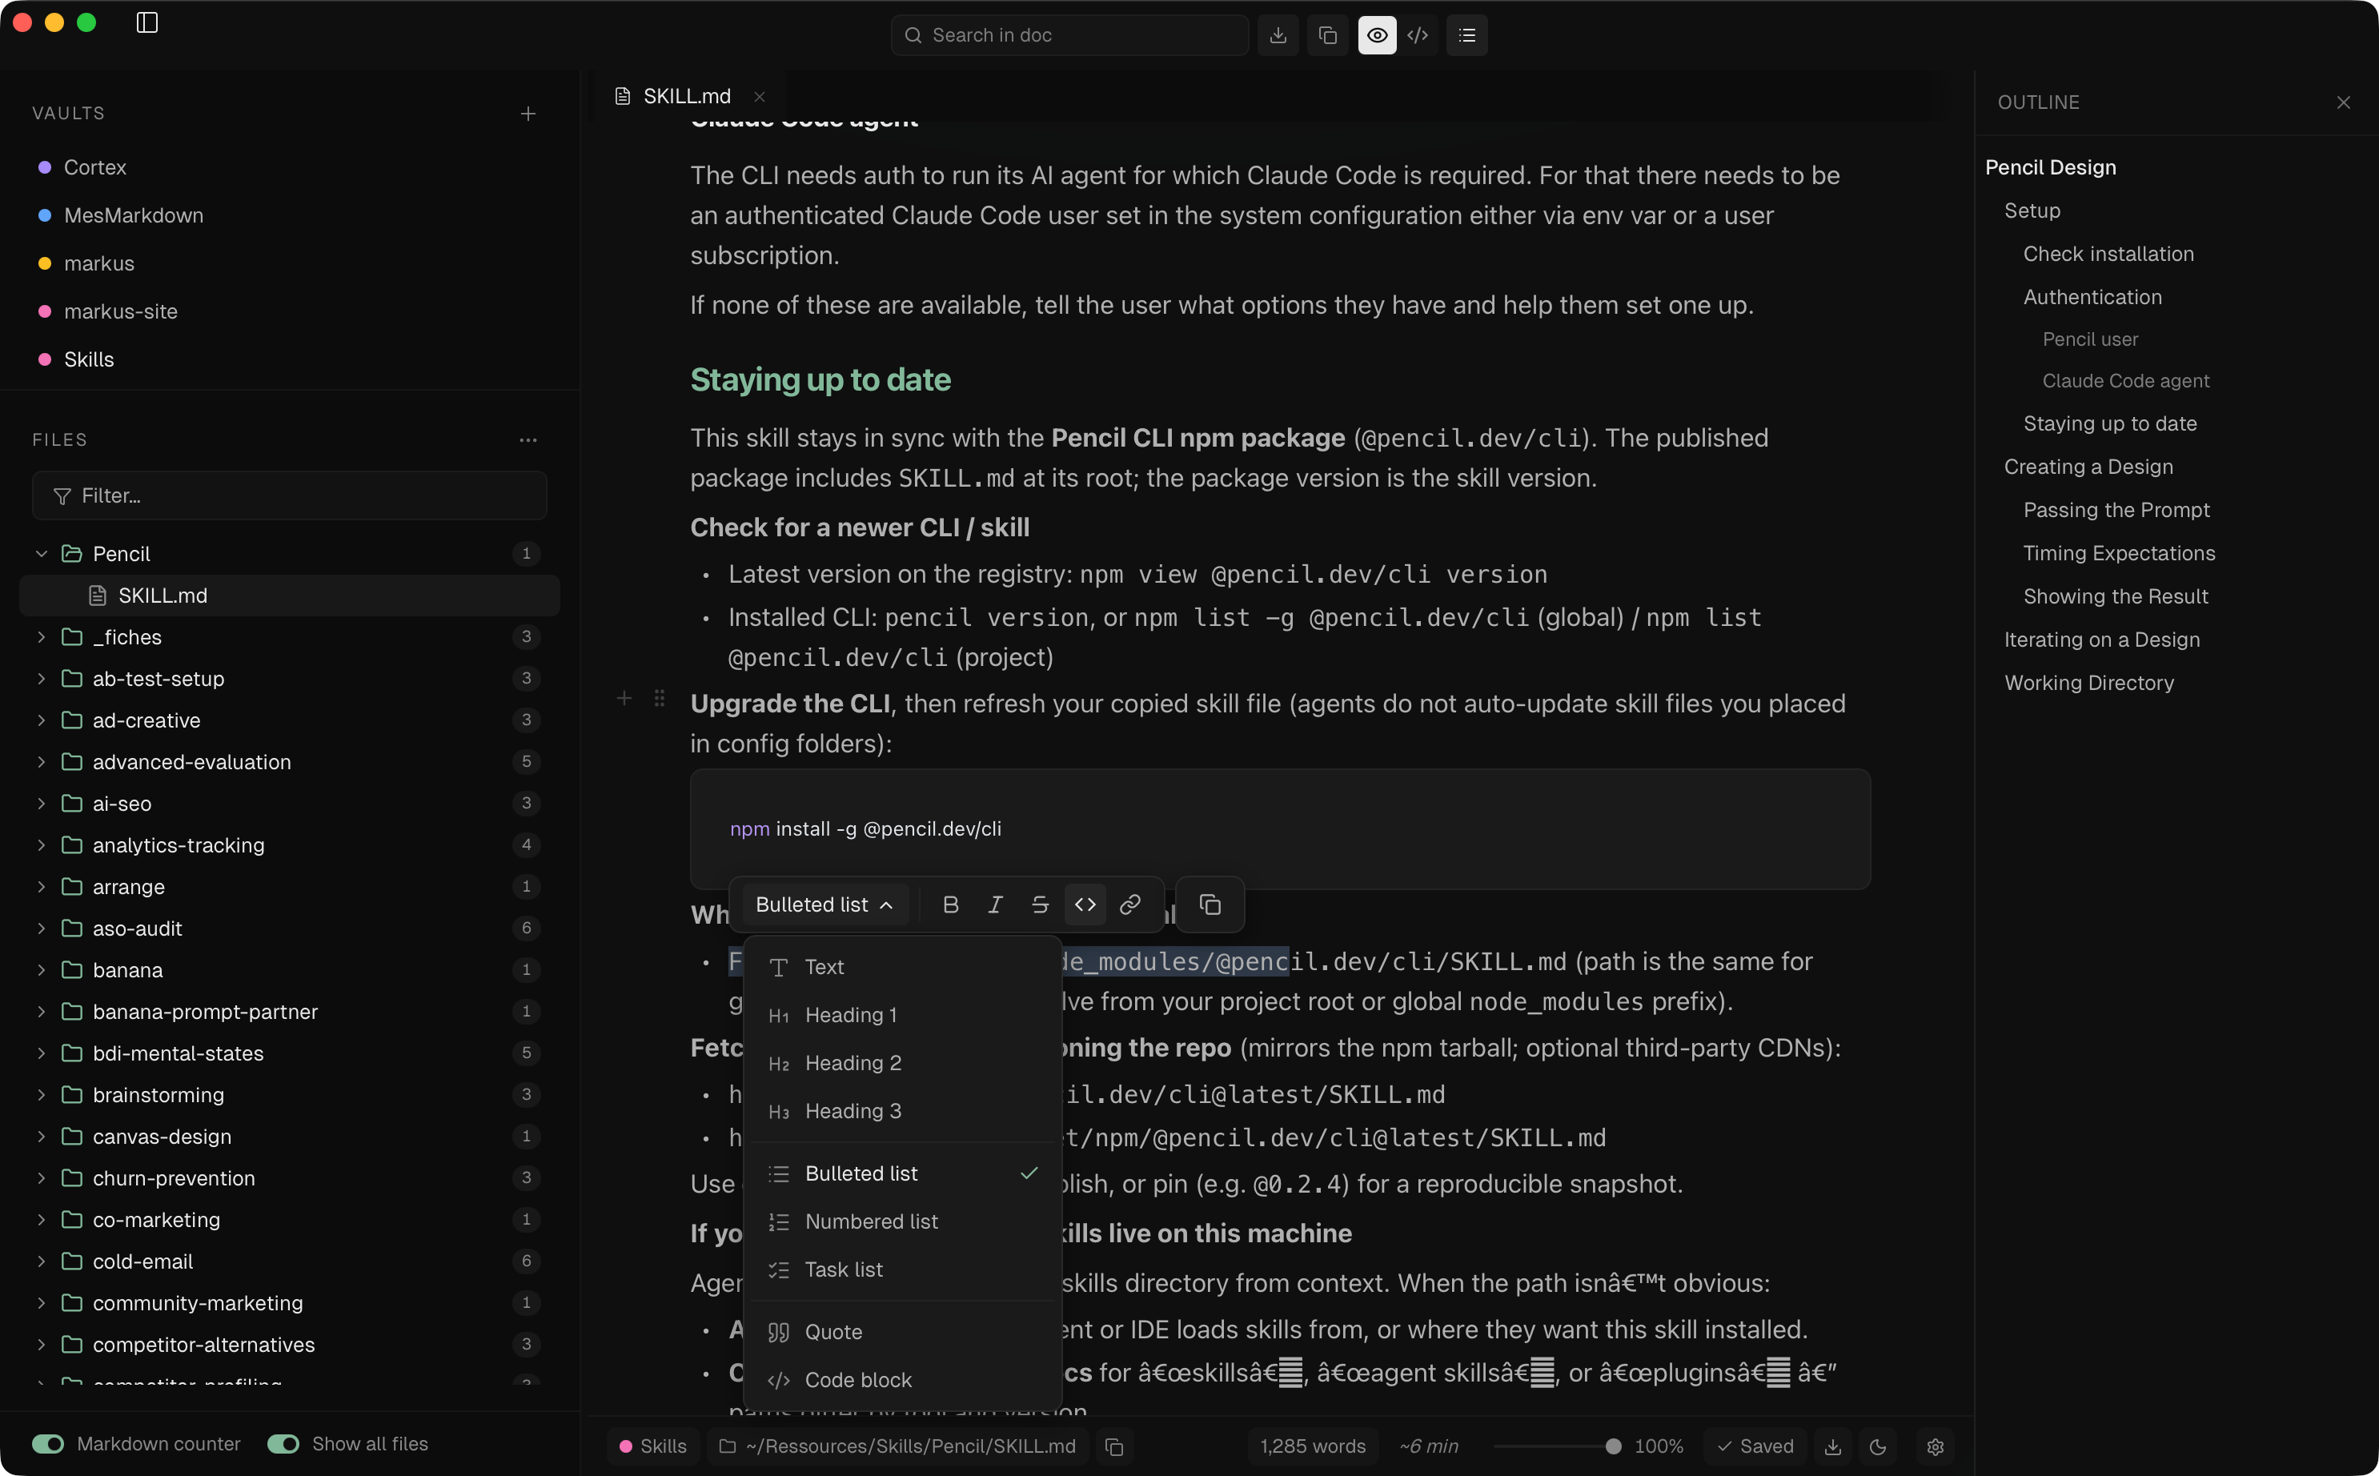The width and height of the screenshot is (2379, 1476).
Task: Switch to source code view icon
Action: [1418, 35]
